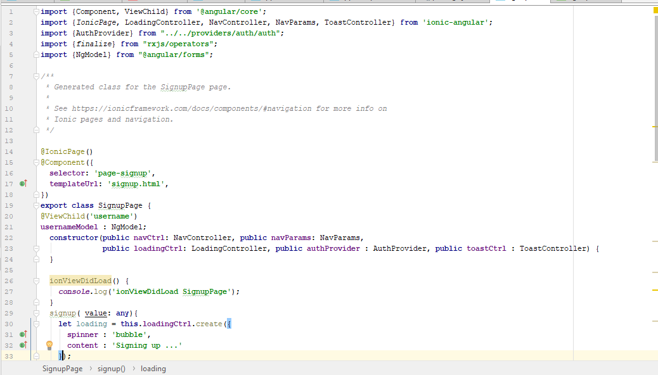658x375 pixels.
Task: Toggle folding of the @Component decorator block
Action: pyautogui.click(x=36, y=162)
